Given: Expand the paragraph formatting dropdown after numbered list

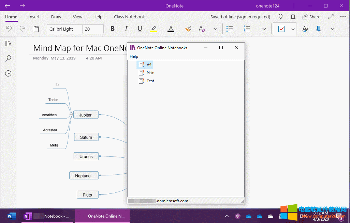Looking at the screenshot, I should tap(264, 29).
